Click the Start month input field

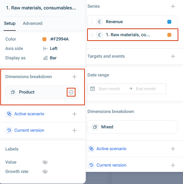[x=109, y=89]
